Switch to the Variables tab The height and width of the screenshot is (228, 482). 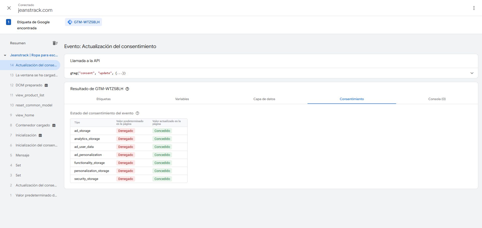pos(182,99)
